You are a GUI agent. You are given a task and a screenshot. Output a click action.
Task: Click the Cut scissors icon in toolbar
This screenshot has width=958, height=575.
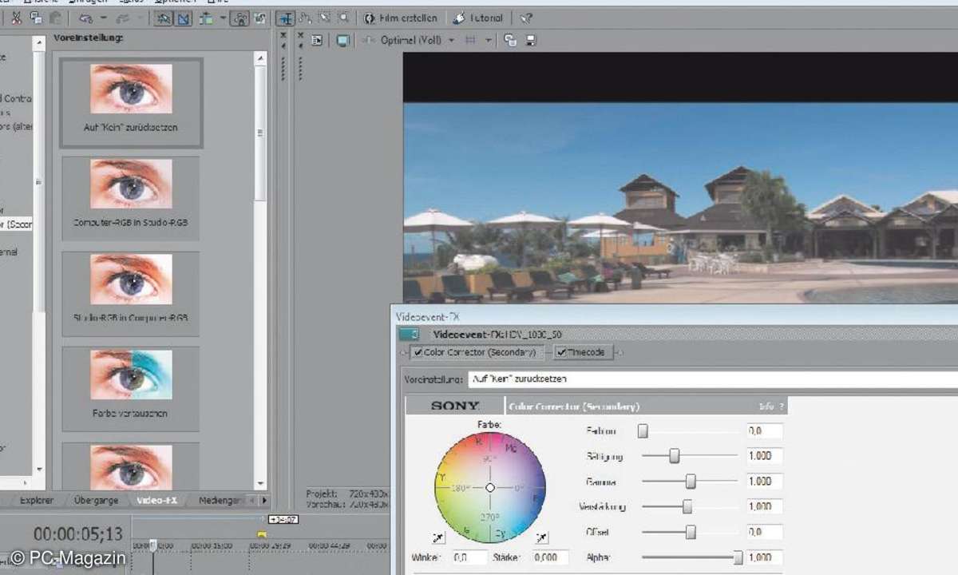pyautogui.click(x=15, y=18)
